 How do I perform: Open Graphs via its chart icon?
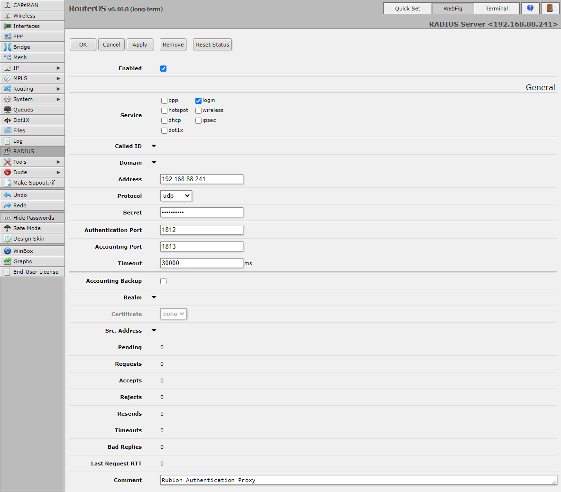click(8, 261)
